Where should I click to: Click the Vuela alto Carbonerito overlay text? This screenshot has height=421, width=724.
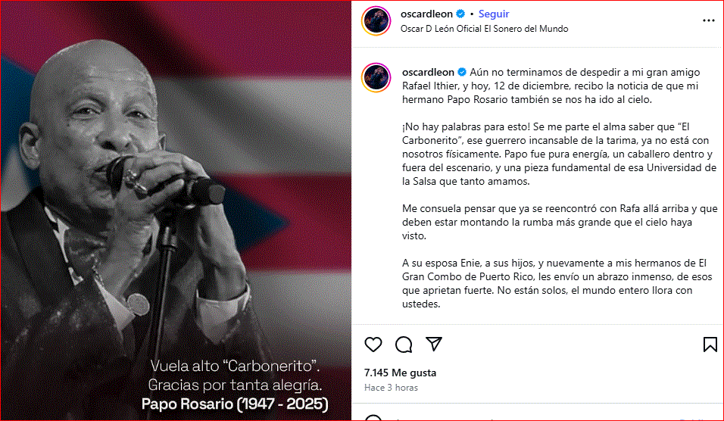point(235,366)
